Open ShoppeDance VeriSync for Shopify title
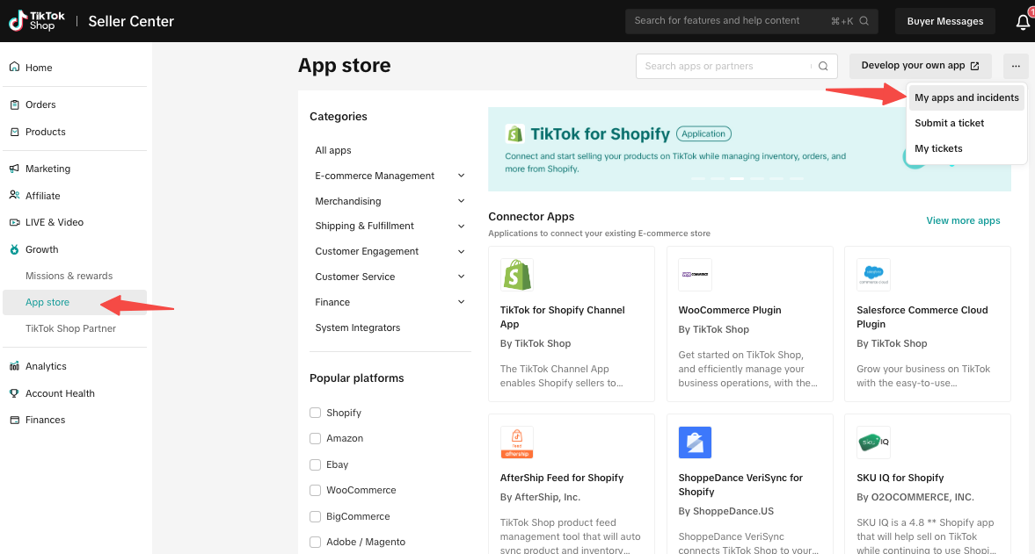Viewport: 1035px width, 554px height. 740,485
